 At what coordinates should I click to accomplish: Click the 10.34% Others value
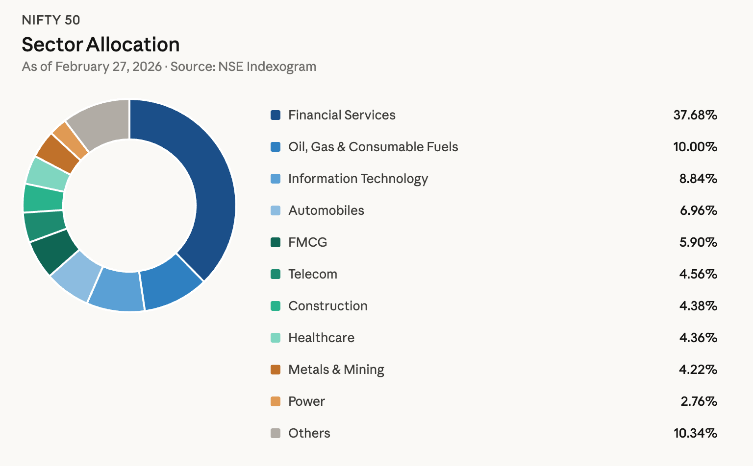(x=695, y=433)
